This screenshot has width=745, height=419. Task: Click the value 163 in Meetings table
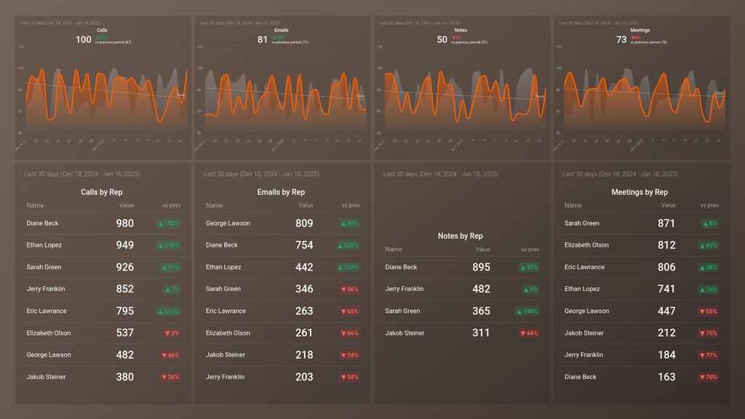pyautogui.click(x=666, y=377)
